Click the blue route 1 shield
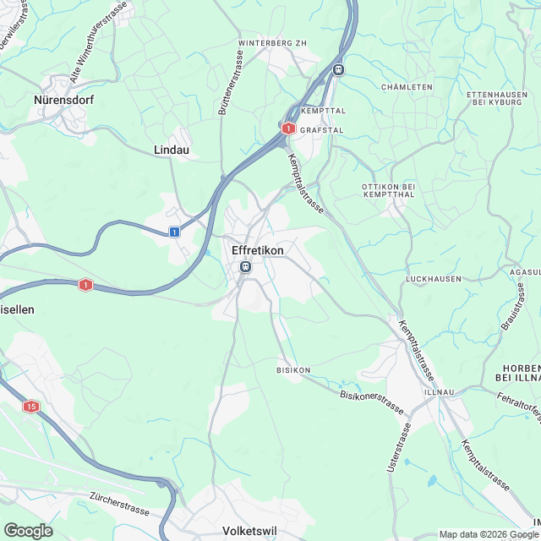The width and height of the screenshot is (541, 541). (x=175, y=232)
